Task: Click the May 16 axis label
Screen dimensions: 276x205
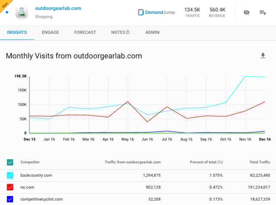Action: pos(127,139)
